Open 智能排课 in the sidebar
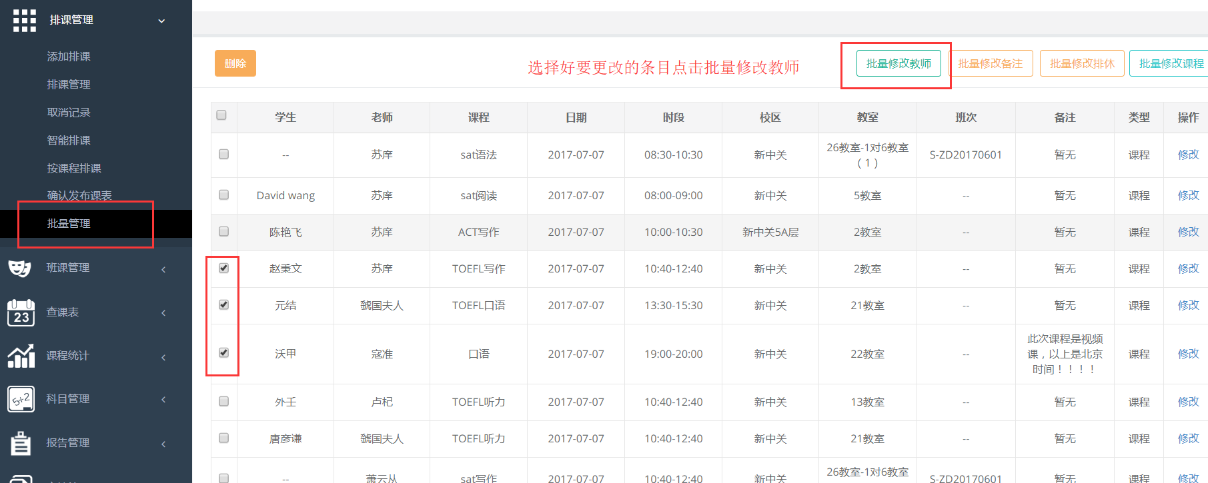 tap(69, 141)
